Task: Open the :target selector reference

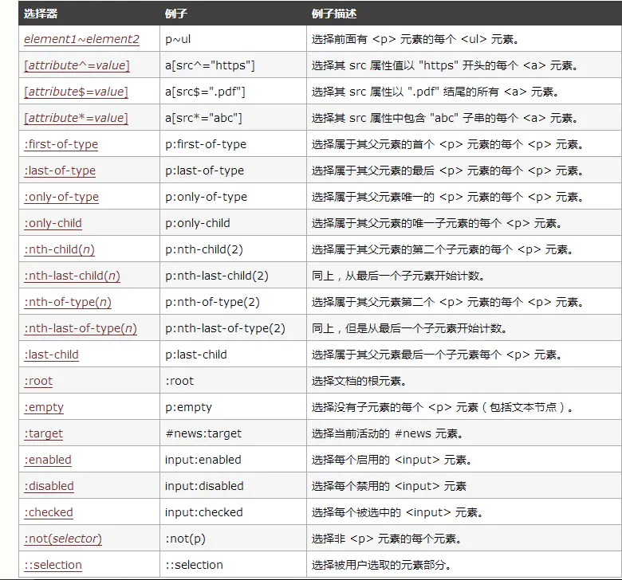Action: click(44, 433)
